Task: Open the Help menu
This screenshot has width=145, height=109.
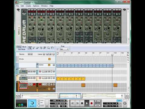Action: tap(51, 6)
